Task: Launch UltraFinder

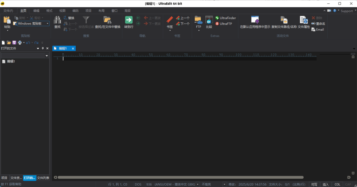Action: click(x=226, y=18)
